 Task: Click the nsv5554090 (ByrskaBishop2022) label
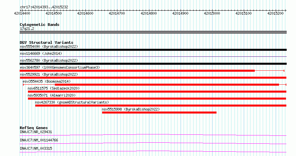(49, 46)
